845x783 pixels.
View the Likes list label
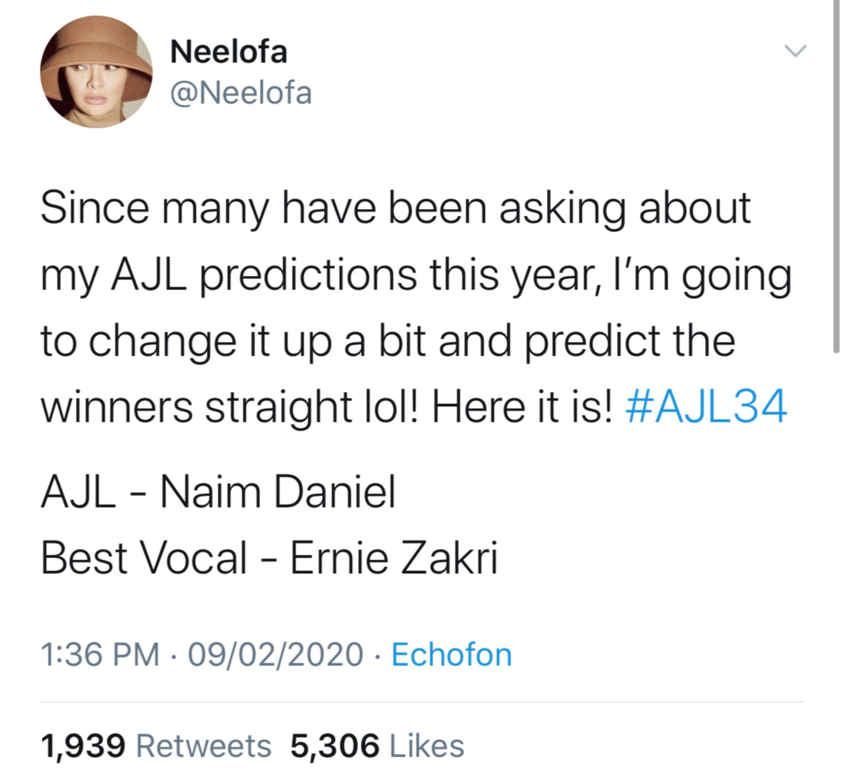pos(427,746)
